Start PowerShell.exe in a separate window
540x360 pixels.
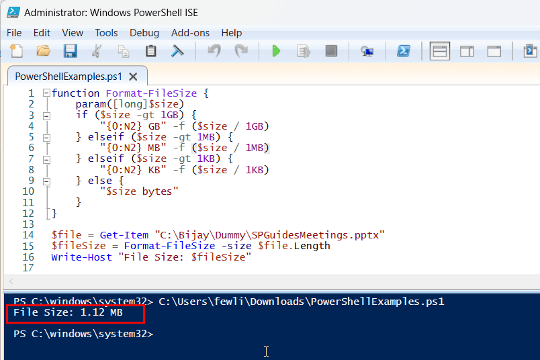point(403,51)
